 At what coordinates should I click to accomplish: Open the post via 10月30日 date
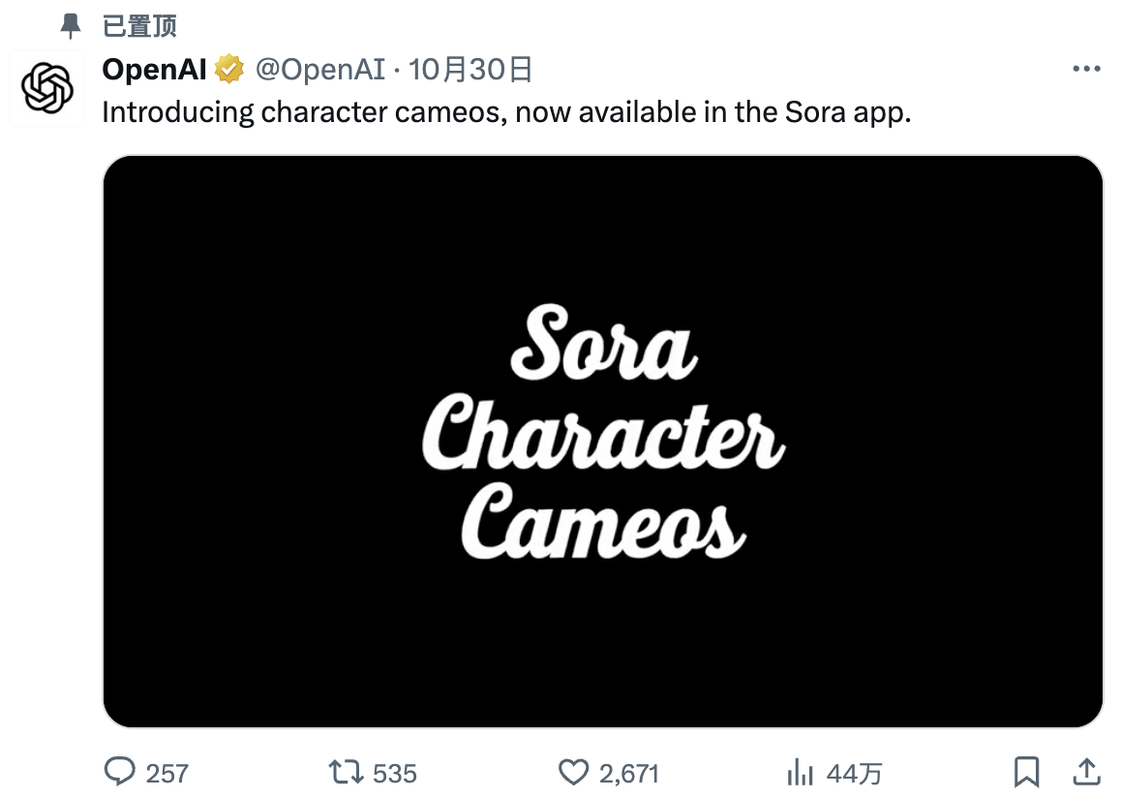pos(470,70)
